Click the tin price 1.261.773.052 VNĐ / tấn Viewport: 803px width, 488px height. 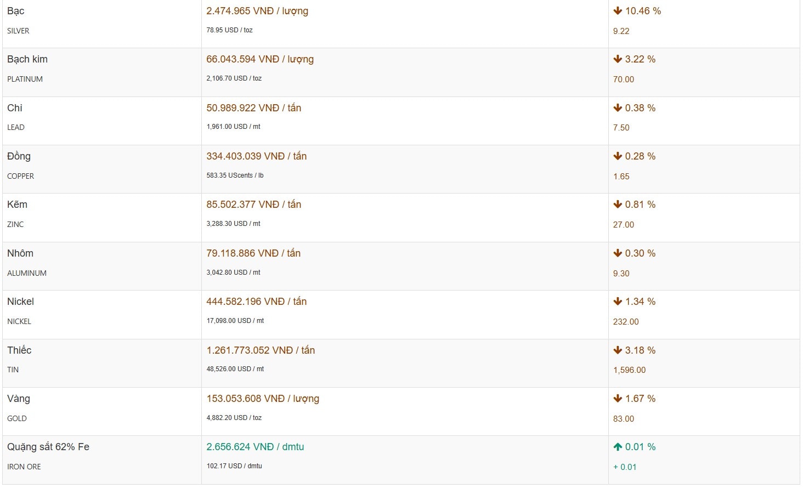(x=261, y=350)
